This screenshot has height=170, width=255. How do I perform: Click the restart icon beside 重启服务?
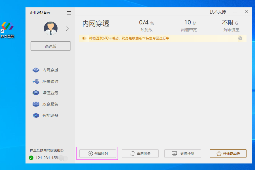tap(132, 153)
